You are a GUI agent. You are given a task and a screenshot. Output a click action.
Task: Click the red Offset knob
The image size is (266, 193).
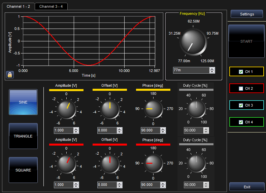[x=110, y=164]
